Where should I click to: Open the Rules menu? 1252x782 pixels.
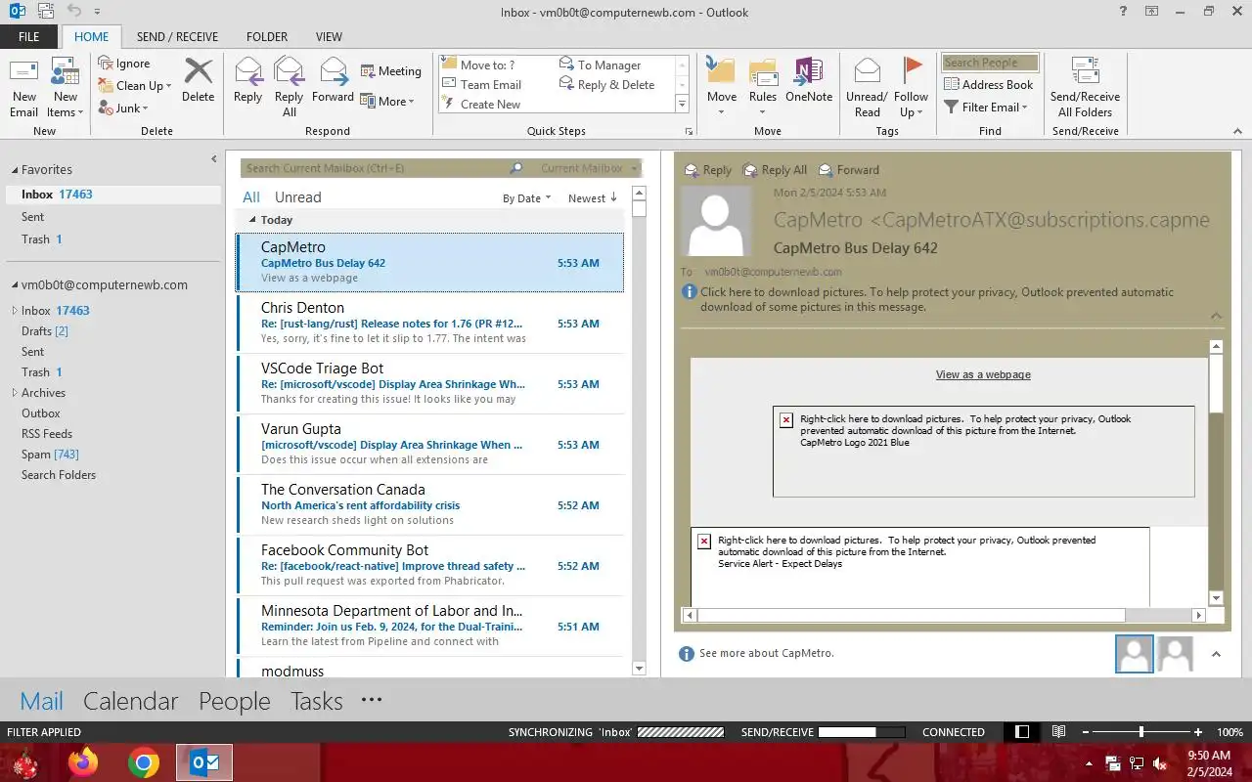tap(763, 87)
